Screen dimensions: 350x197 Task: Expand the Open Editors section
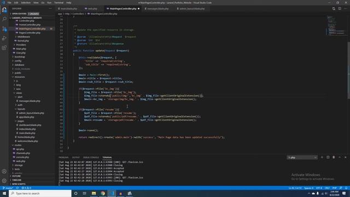click(x=19, y=14)
